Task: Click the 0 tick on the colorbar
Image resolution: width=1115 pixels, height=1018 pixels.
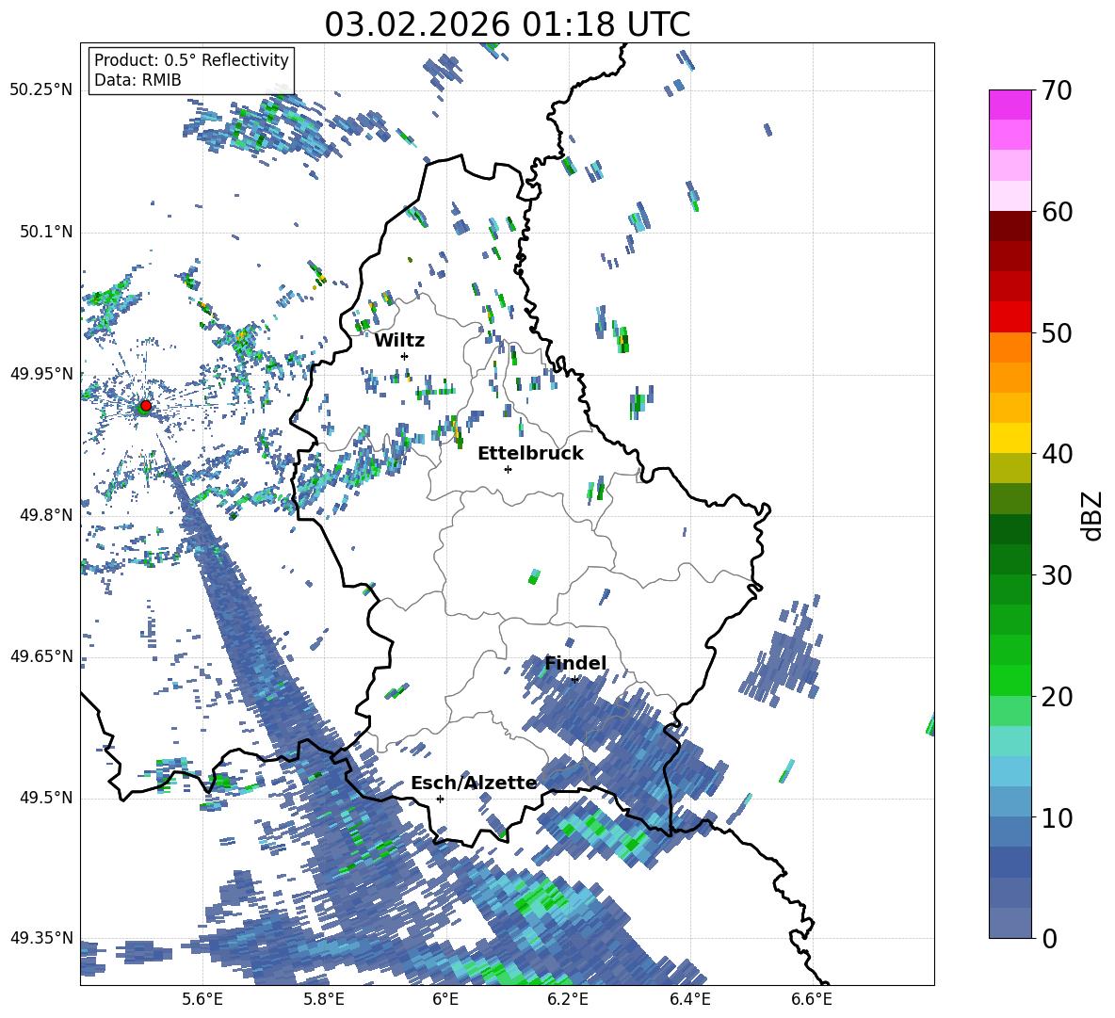Action: tap(1049, 939)
